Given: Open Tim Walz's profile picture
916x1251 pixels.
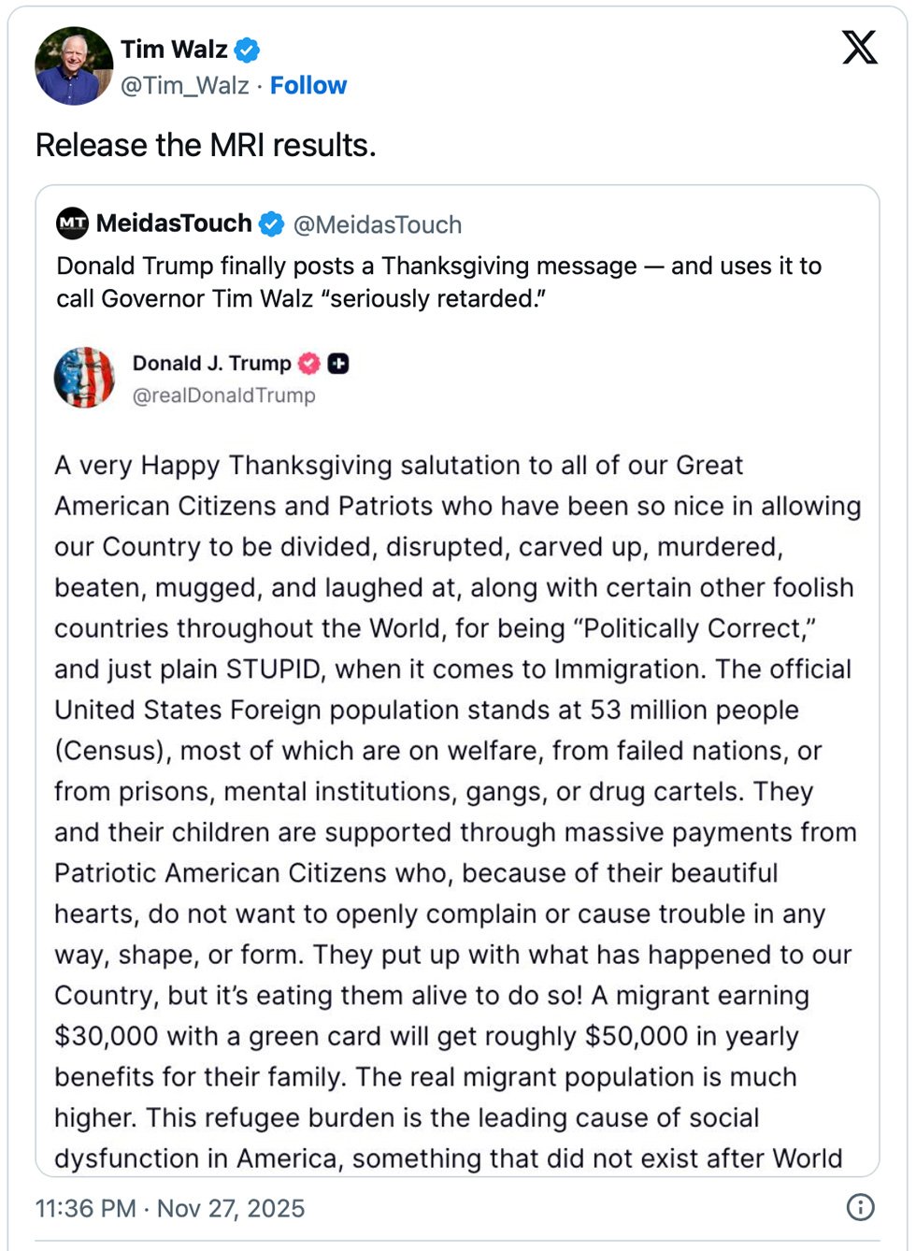Looking at the screenshot, I should coord(74,66).
